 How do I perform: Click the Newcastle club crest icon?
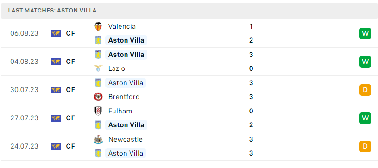(x=98, y=139)
